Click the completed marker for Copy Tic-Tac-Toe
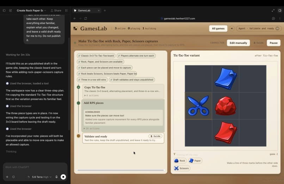Viewport: 284px width, 184px height. click(79, 87)
